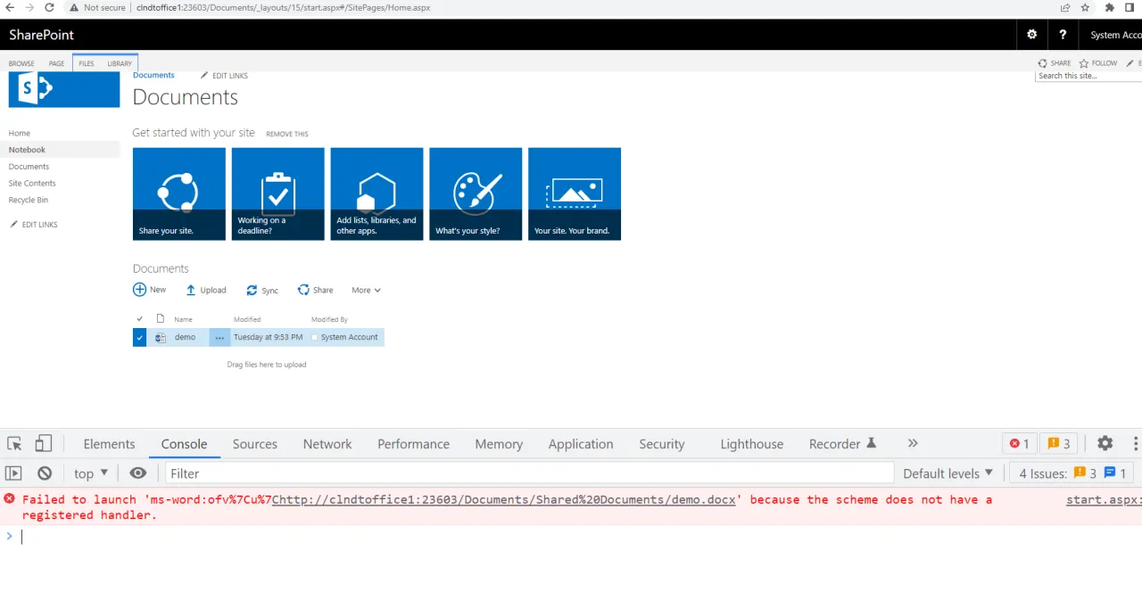Click the SharePoint settings gear icon
This screenshot has height=608, width=1142.
click(1032, 35)
